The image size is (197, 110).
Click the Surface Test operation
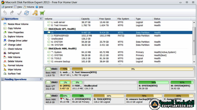point(14,74)
